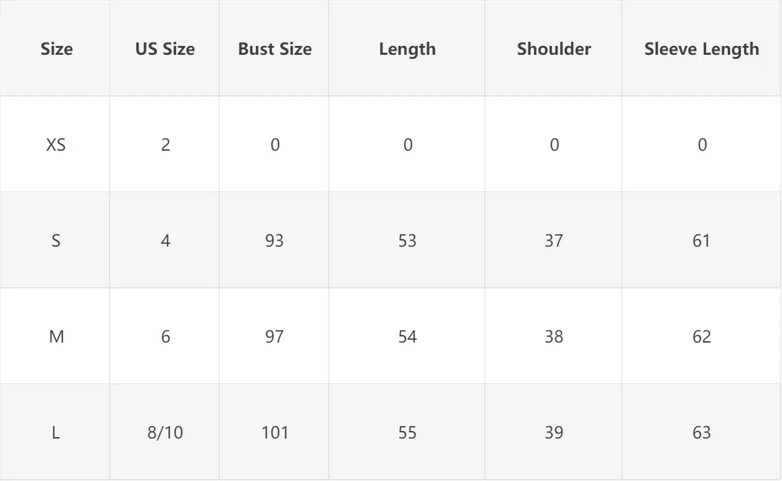Click the 8/10 US size cell
Viewport: 782px width, 481px height.
[165, 432]
